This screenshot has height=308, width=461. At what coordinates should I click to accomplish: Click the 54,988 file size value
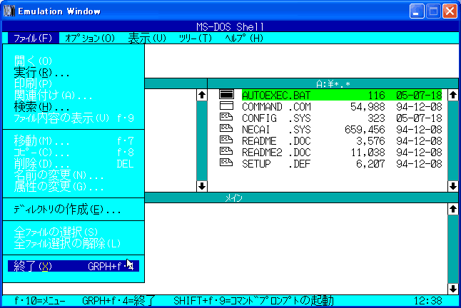[368, 106]
